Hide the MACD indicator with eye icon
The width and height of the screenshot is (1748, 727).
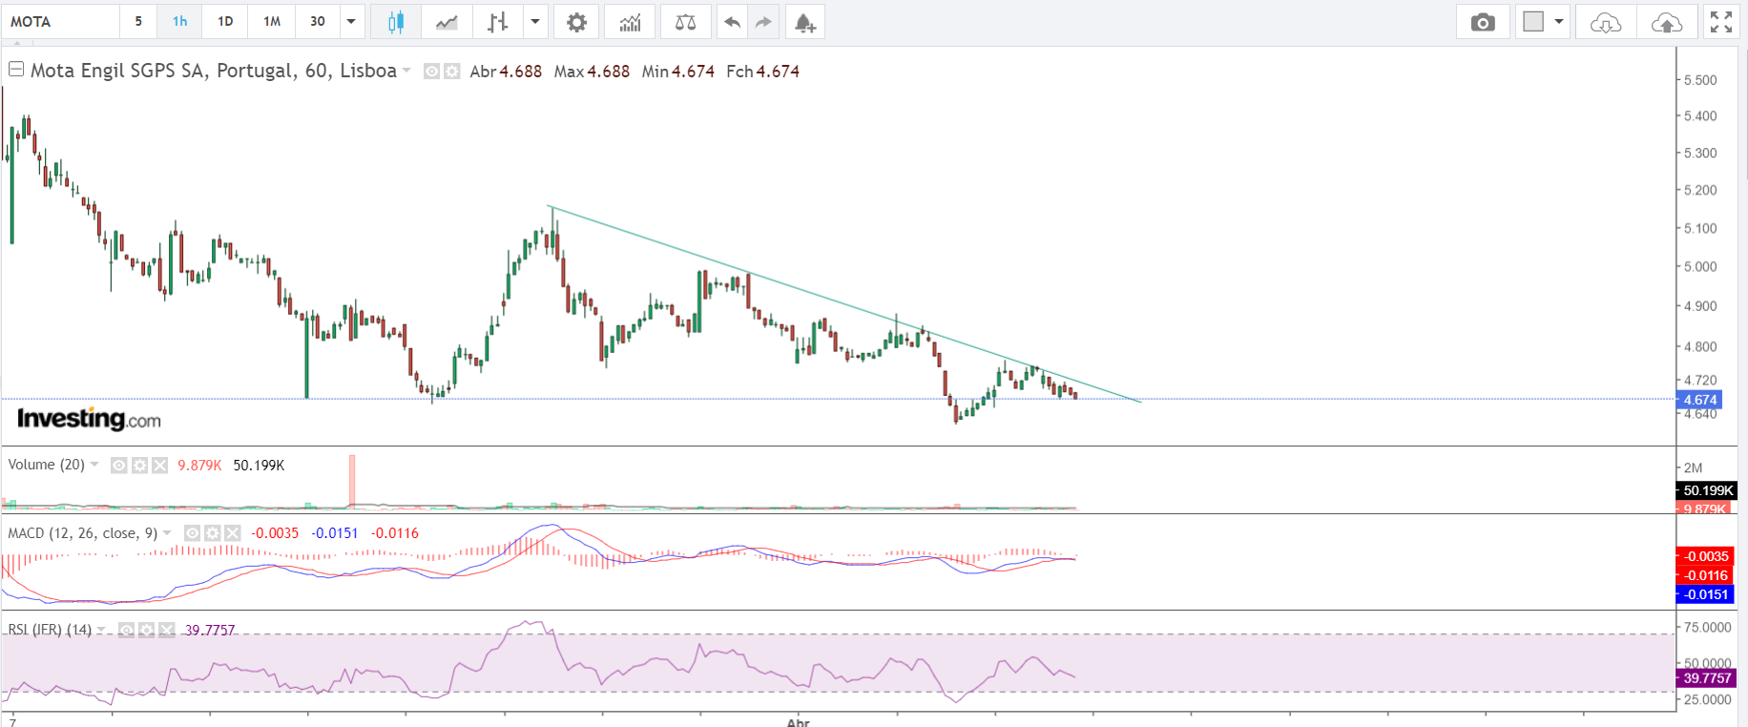point(193,533)
